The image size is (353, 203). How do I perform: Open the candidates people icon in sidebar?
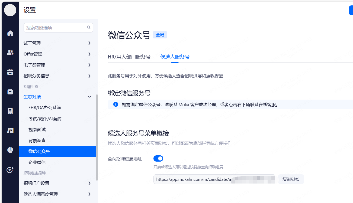click(10, 53)
